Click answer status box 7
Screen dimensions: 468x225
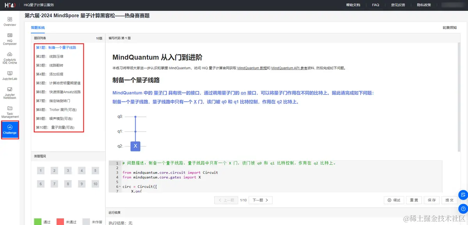coord(55,184)
